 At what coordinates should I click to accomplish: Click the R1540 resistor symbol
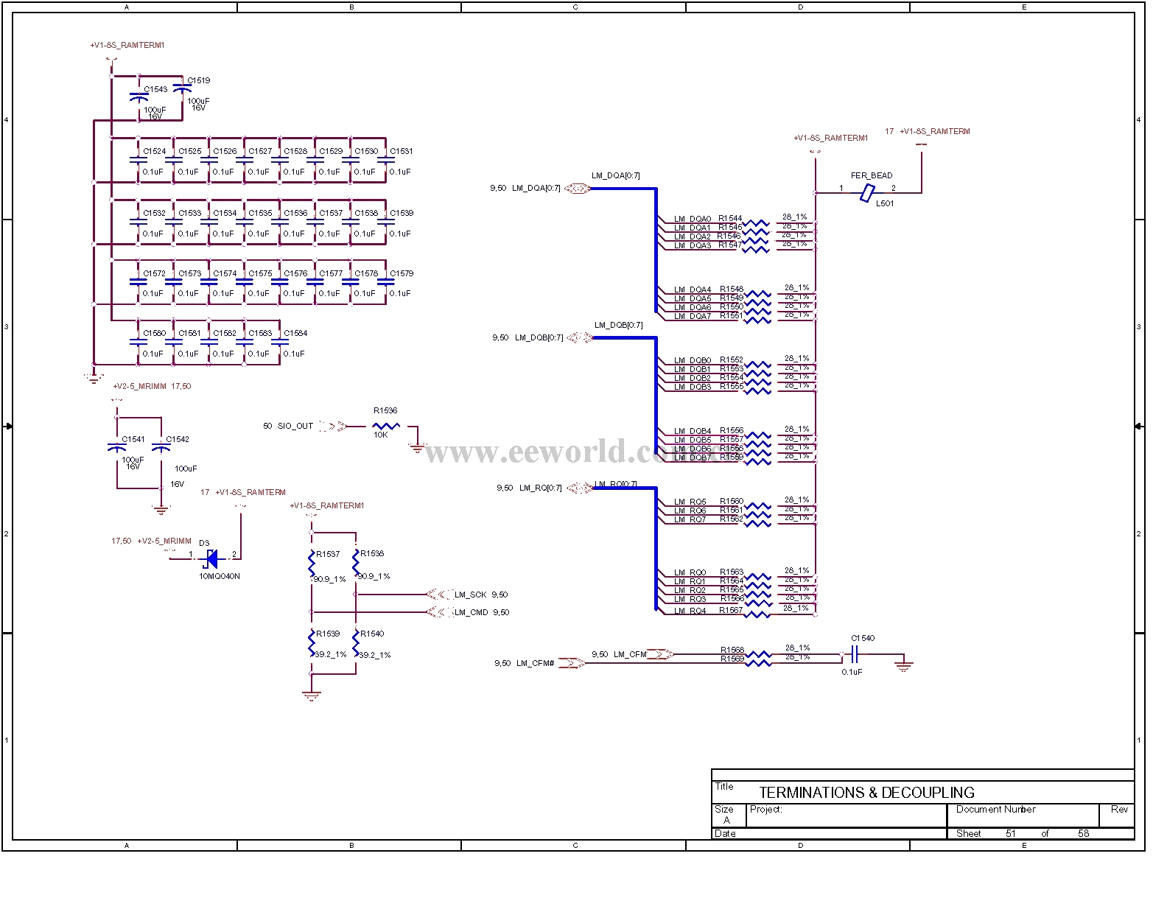click(x=356, y=643)
